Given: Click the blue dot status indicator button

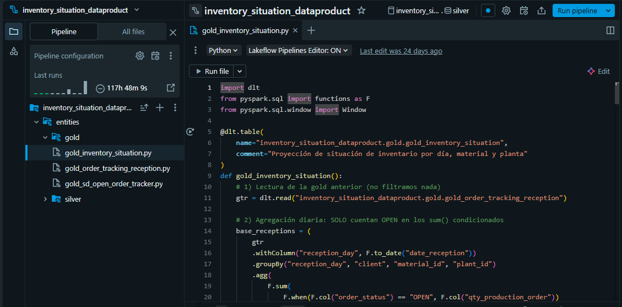Looking at the screenshot, I should [488, 10].
